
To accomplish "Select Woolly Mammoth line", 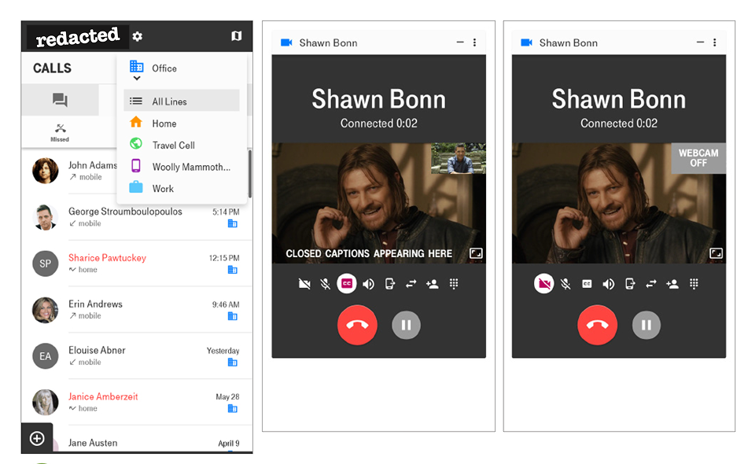I will click(181, 167).
